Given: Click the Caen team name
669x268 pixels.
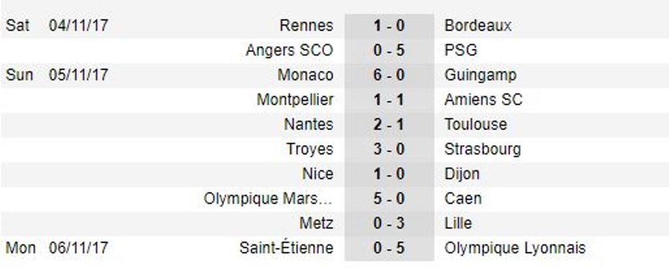Looking at the screenshot, I should 463,199.
